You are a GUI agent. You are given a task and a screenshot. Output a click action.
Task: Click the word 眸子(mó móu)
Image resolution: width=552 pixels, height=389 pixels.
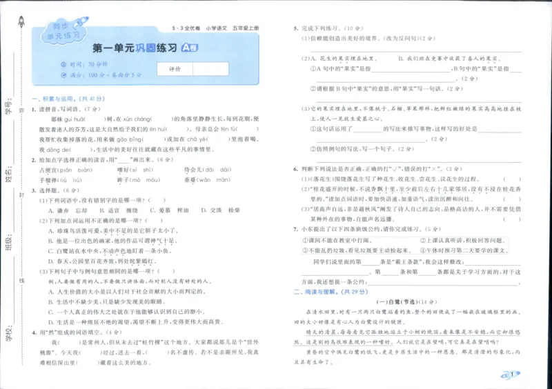pyautogui.click(x=139, y=180)
